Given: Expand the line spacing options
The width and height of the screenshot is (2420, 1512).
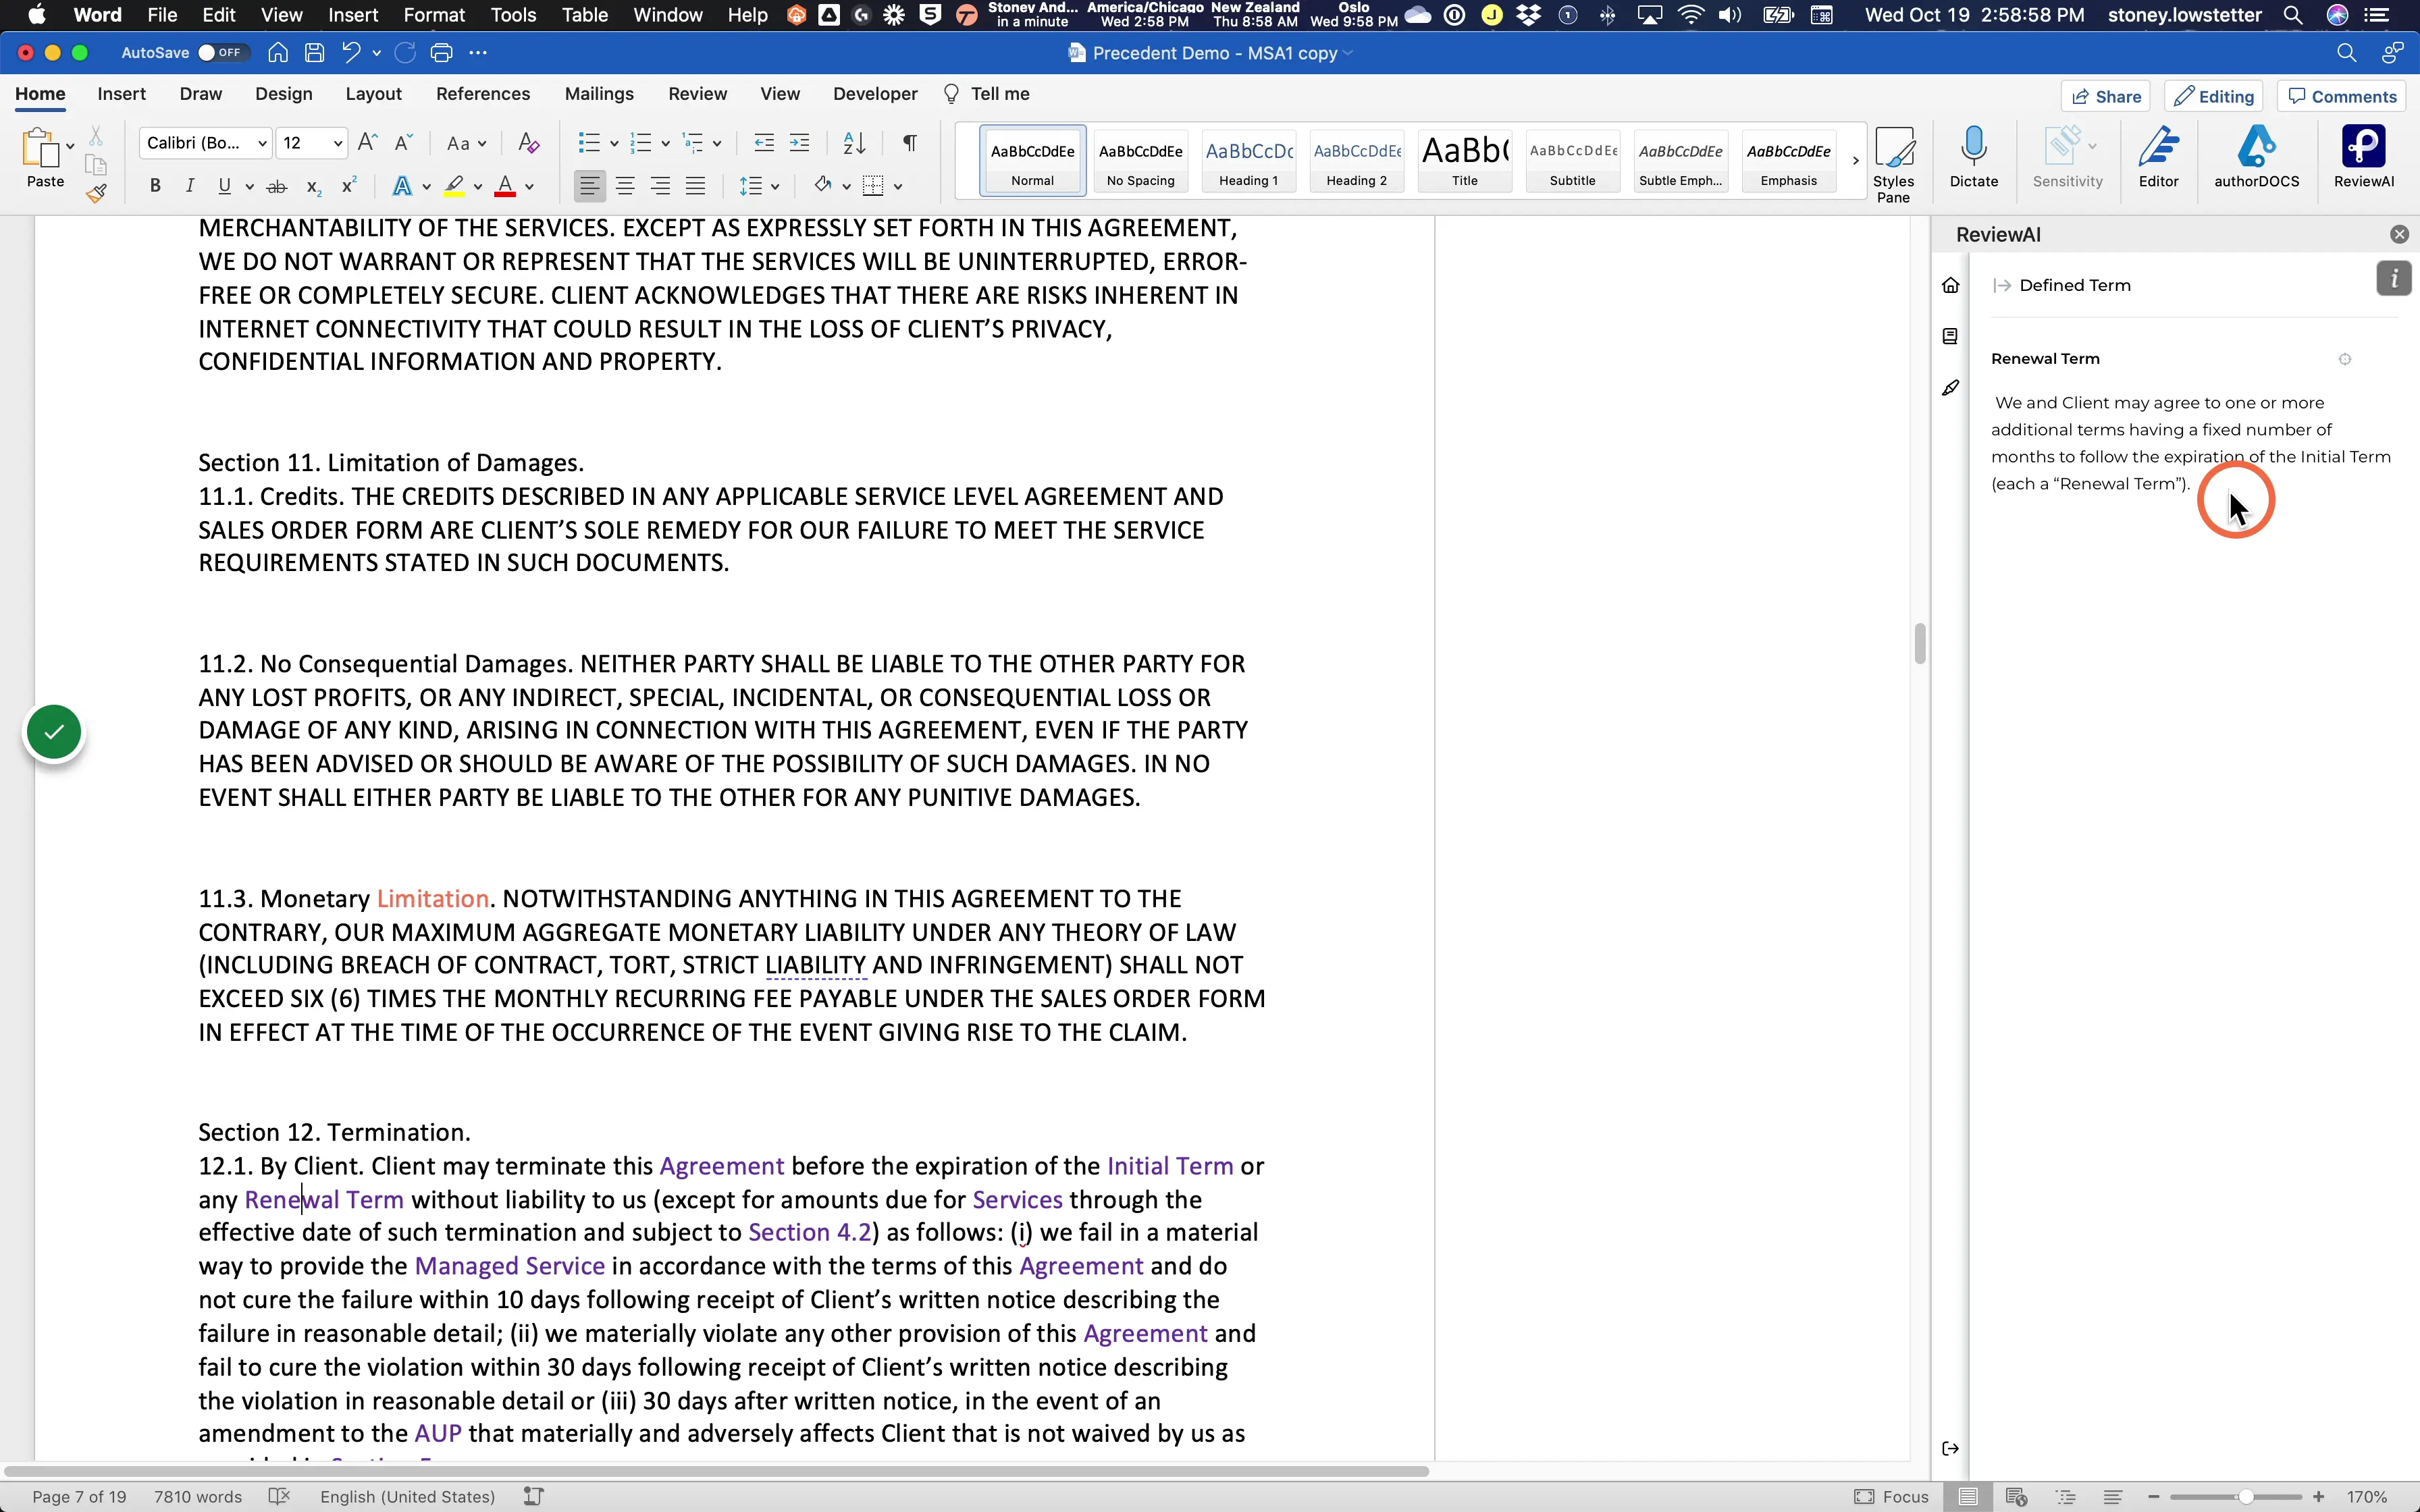Looking at the screenshot, I should click(775, 187).
